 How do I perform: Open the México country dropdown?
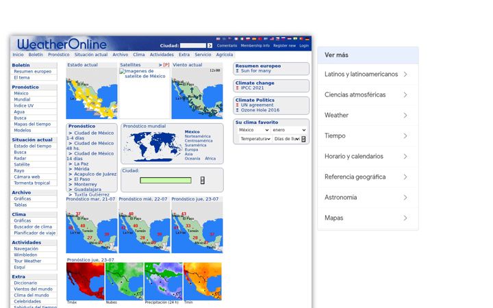pos(254,130)
